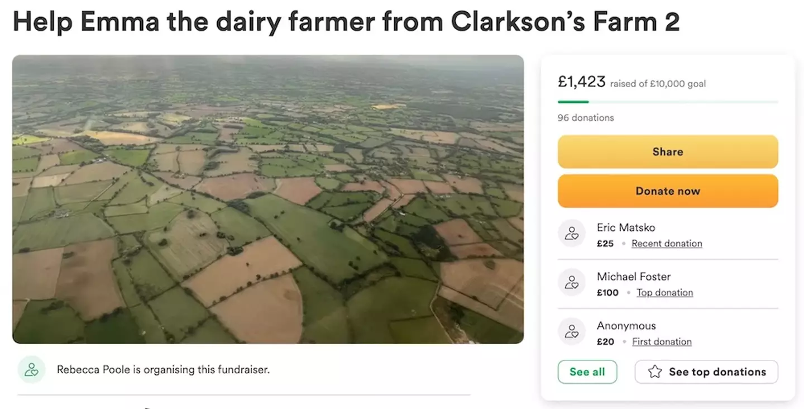Screen dimensions: 804x409
Task: Follow the First donation link
Action: [x=662, y=342]
